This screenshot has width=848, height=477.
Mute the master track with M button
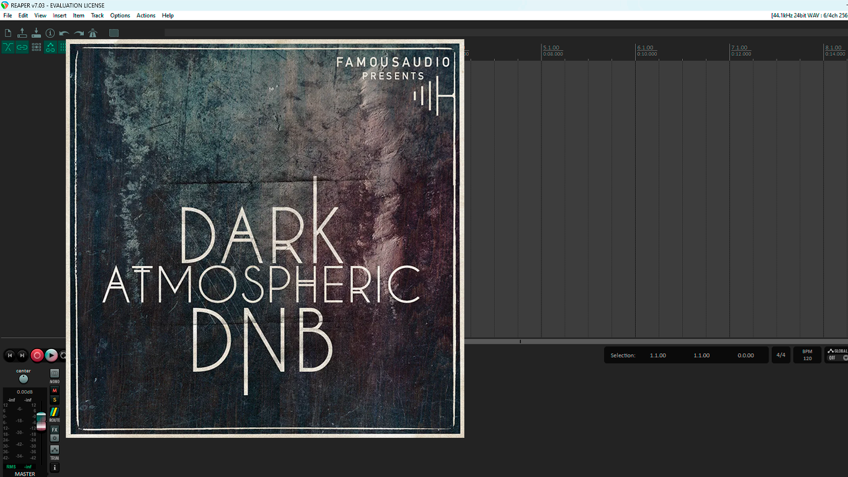[x=55, y=391]
